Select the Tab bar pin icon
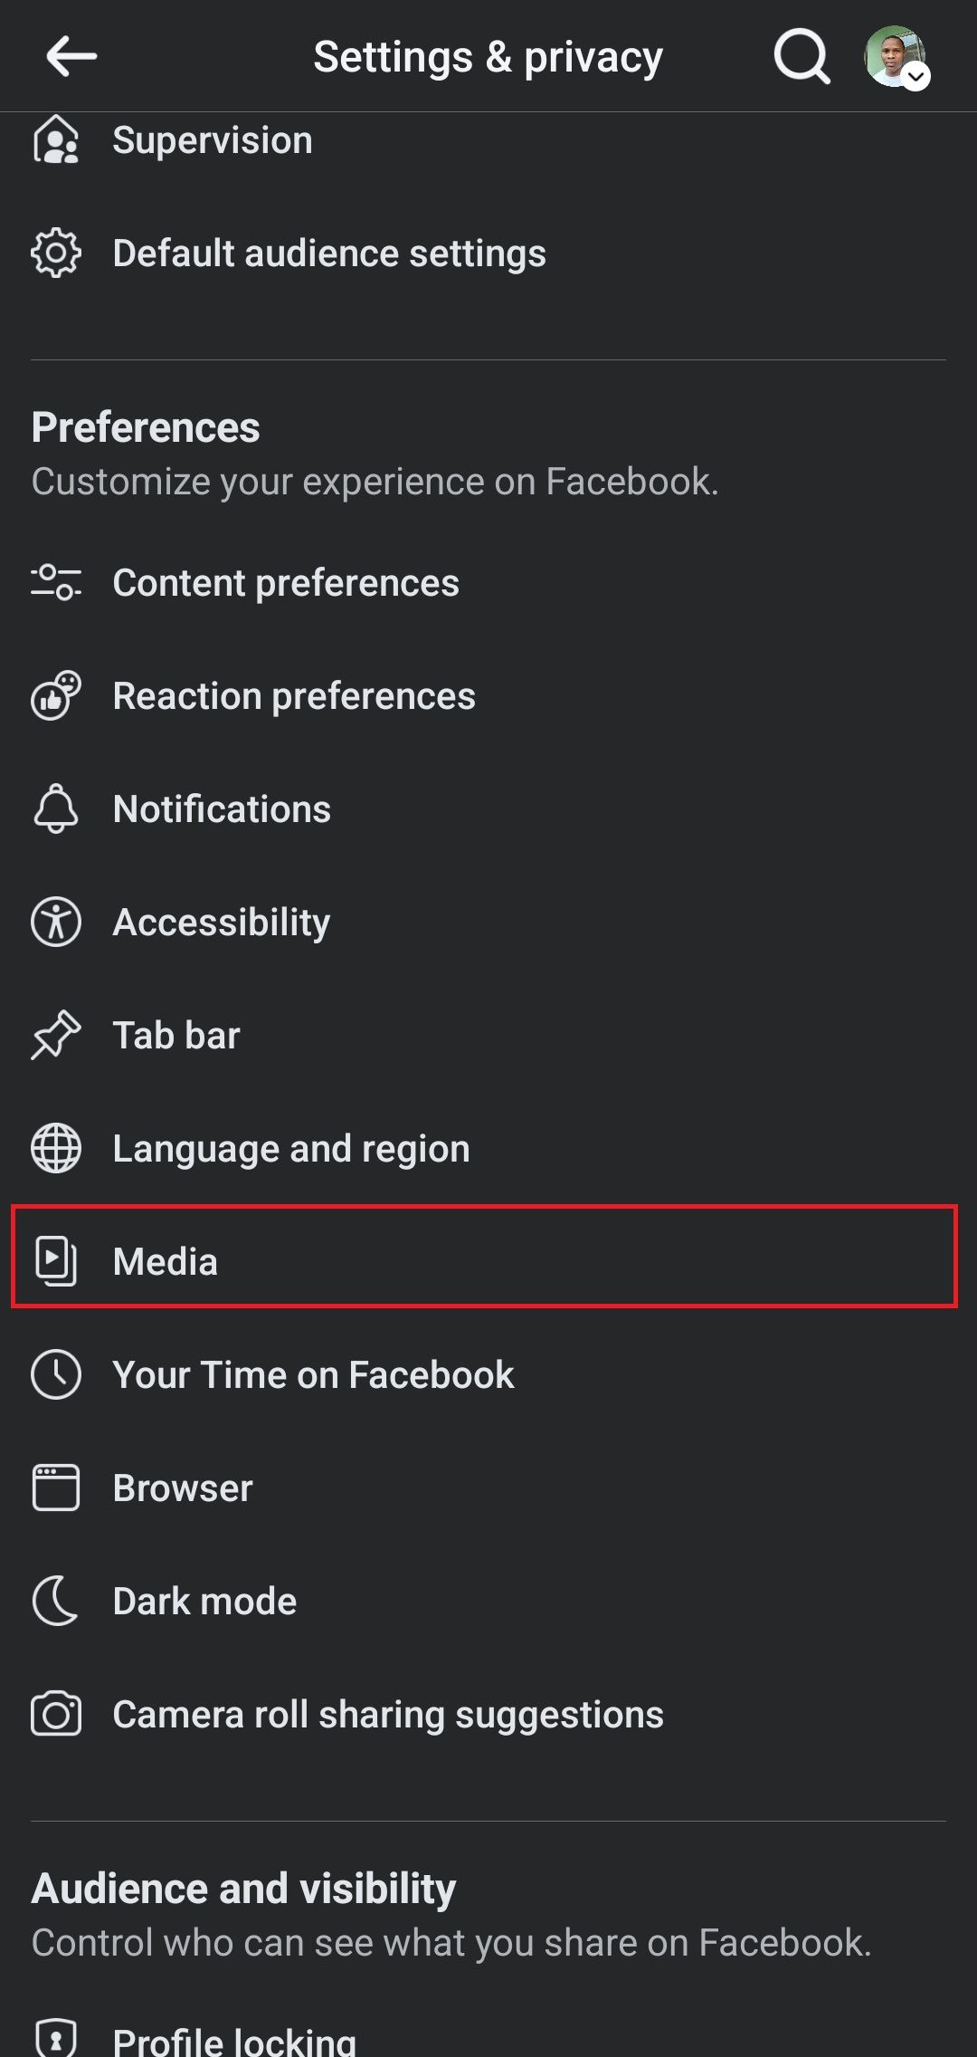977x2057 pixels. 56,1036
